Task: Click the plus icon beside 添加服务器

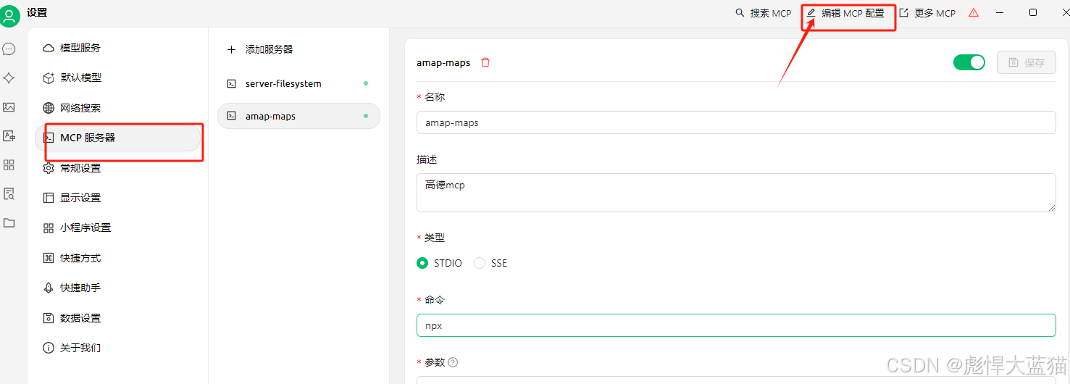Action: [x=231, y=49]
